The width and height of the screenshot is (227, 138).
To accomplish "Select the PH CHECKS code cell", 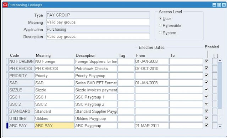I will tap(21, 68).
